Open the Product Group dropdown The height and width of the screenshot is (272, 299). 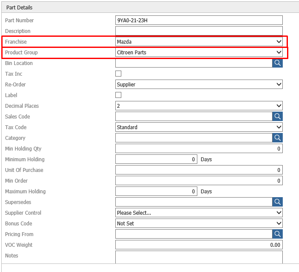click(199, 52)
